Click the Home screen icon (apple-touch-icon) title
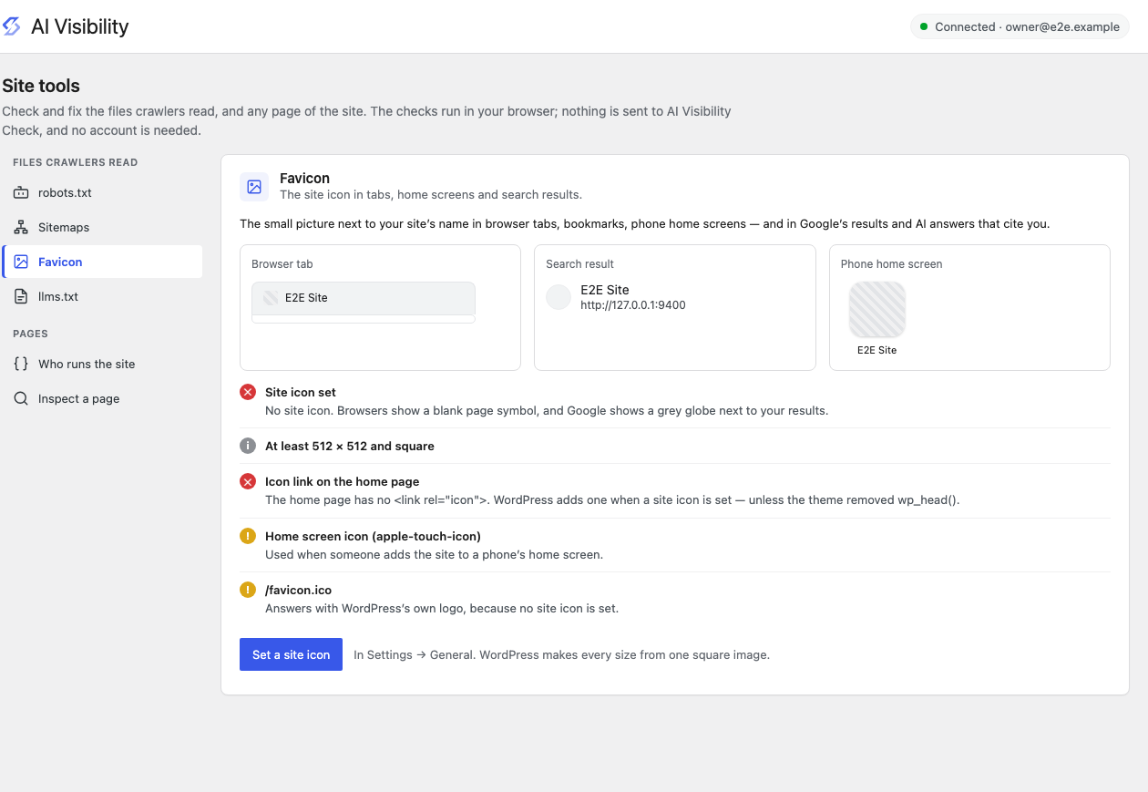 373,536
